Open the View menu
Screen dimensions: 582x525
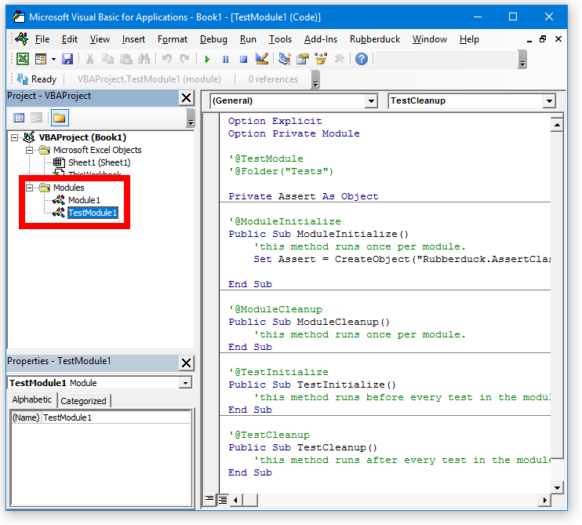pyautogui.click(x=100, y=39)
